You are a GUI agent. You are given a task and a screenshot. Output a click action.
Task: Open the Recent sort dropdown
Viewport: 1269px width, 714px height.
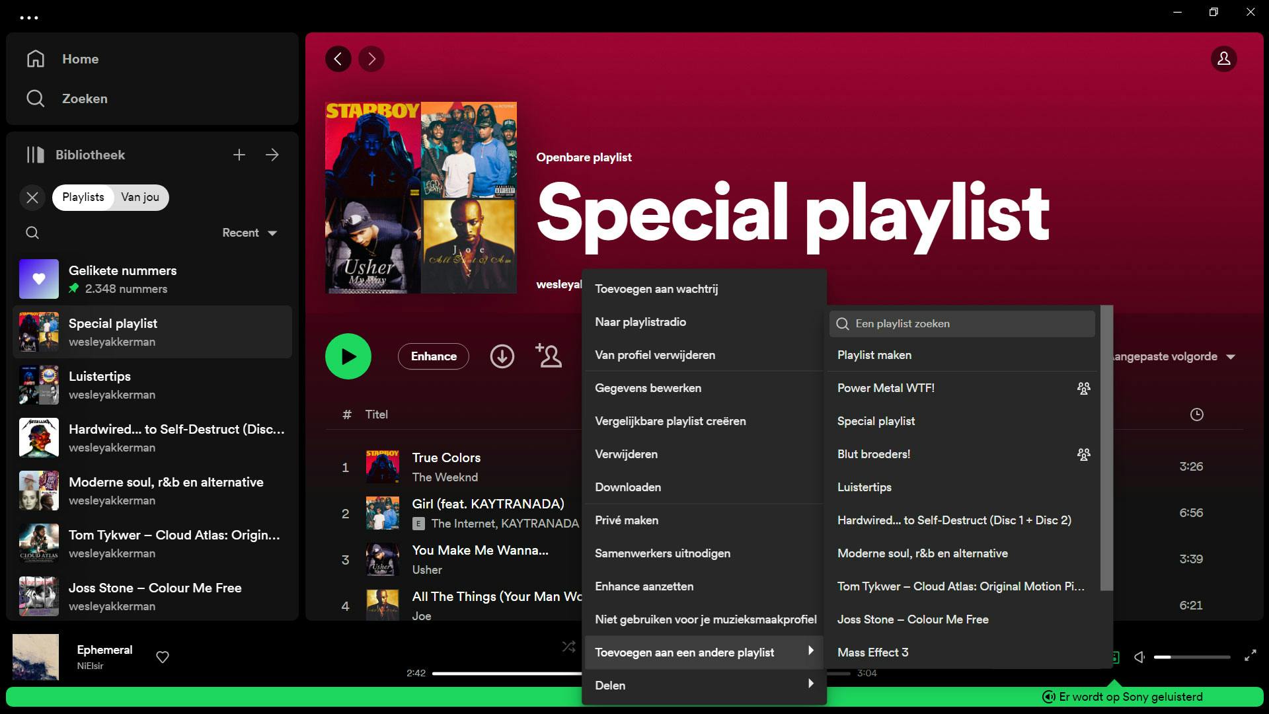click(x=249, y=233)
